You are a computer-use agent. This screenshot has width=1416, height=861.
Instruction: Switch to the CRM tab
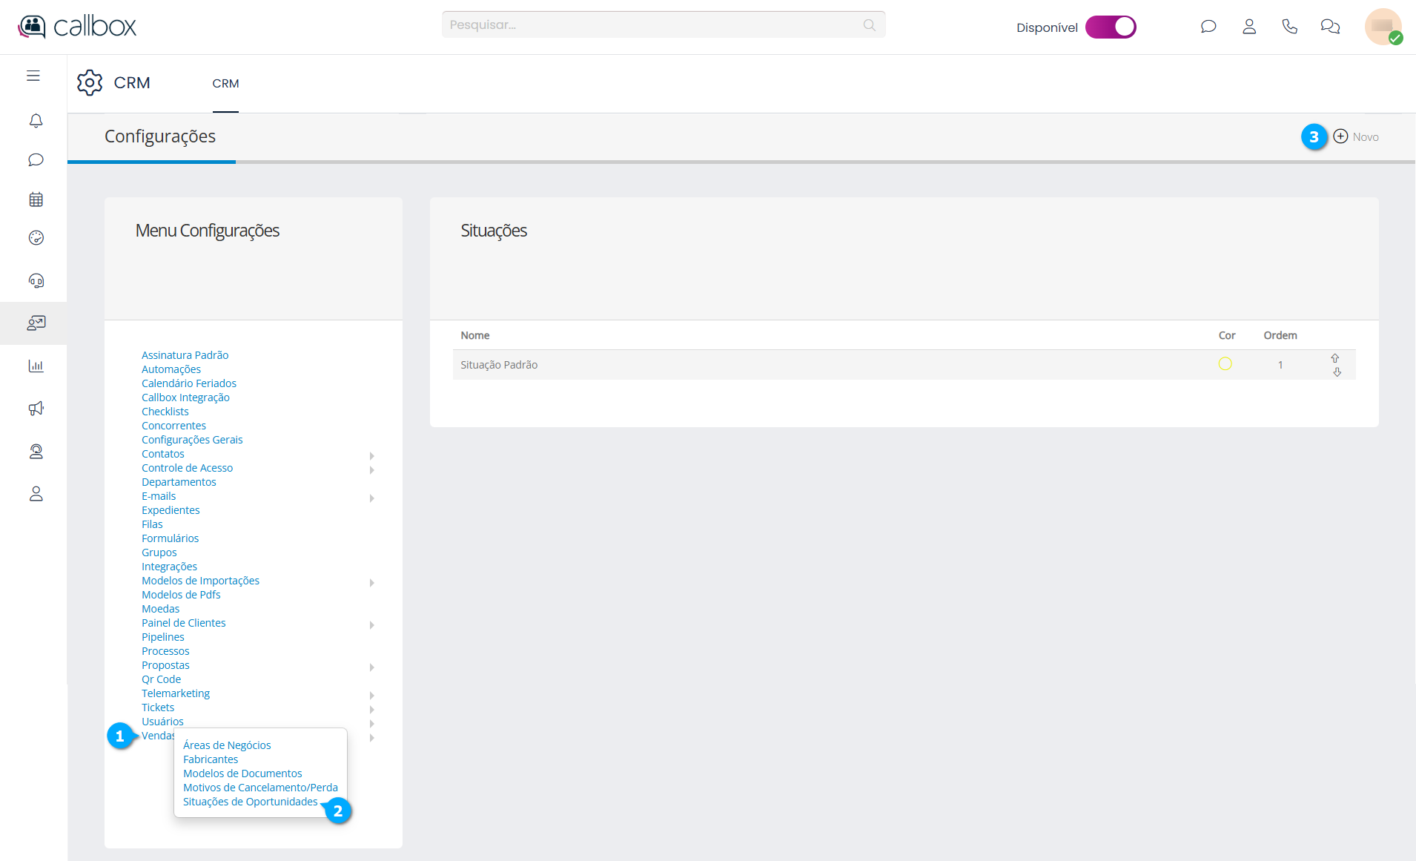tap(225, 84)
